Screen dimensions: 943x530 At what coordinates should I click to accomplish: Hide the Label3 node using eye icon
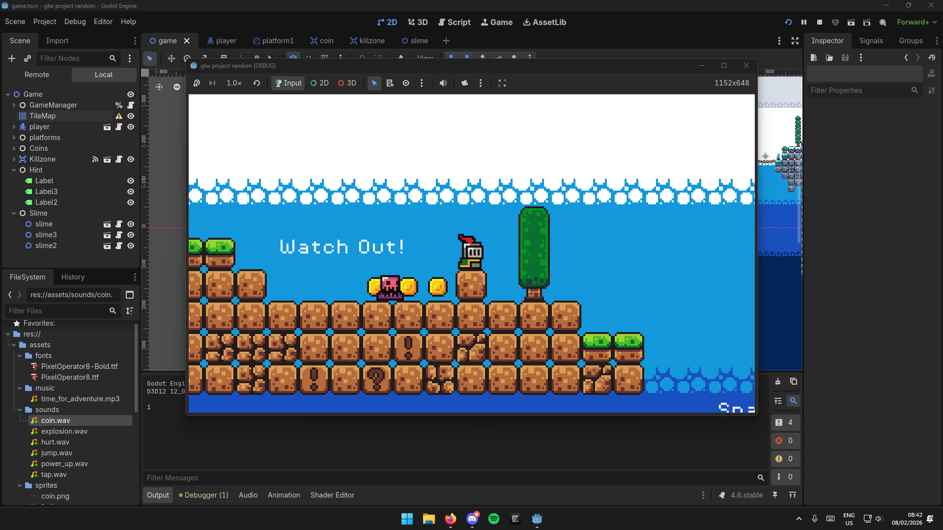131,192
